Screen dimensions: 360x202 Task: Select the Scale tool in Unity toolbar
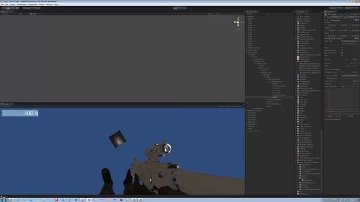click(x=17, y=8)
